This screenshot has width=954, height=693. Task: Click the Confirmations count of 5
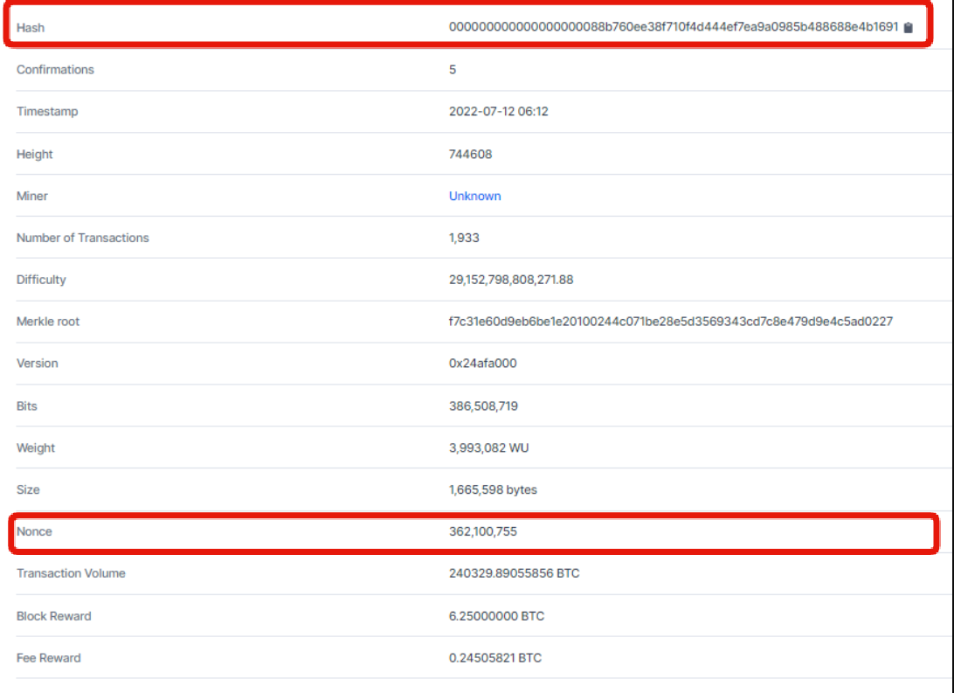pos(453,70)
